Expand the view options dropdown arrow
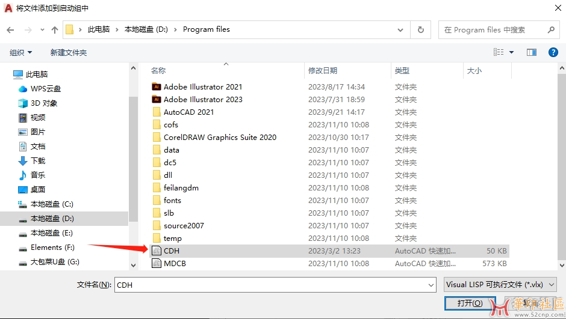Image resolution: width=566 pixels, height=319 pixels. click(x=511, y=53)
